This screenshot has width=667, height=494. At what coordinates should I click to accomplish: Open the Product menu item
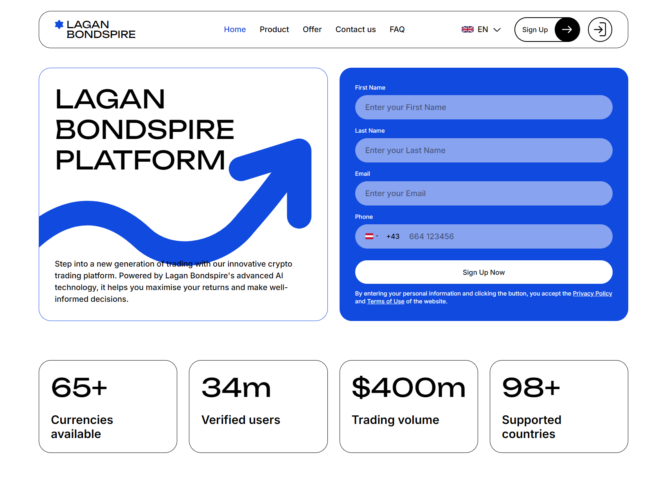(x=274, y=29)
